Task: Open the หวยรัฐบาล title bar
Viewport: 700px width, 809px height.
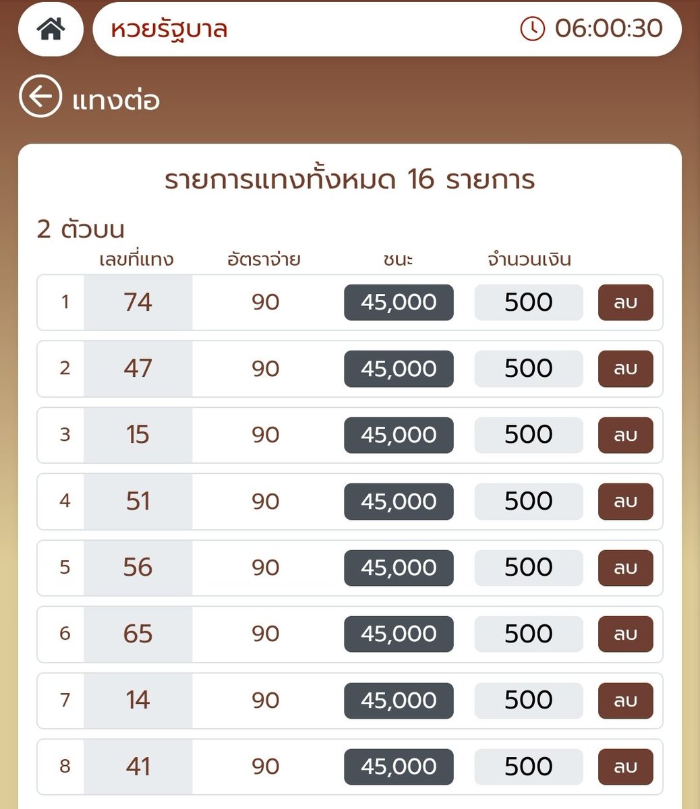Action: tap(387, 30)
